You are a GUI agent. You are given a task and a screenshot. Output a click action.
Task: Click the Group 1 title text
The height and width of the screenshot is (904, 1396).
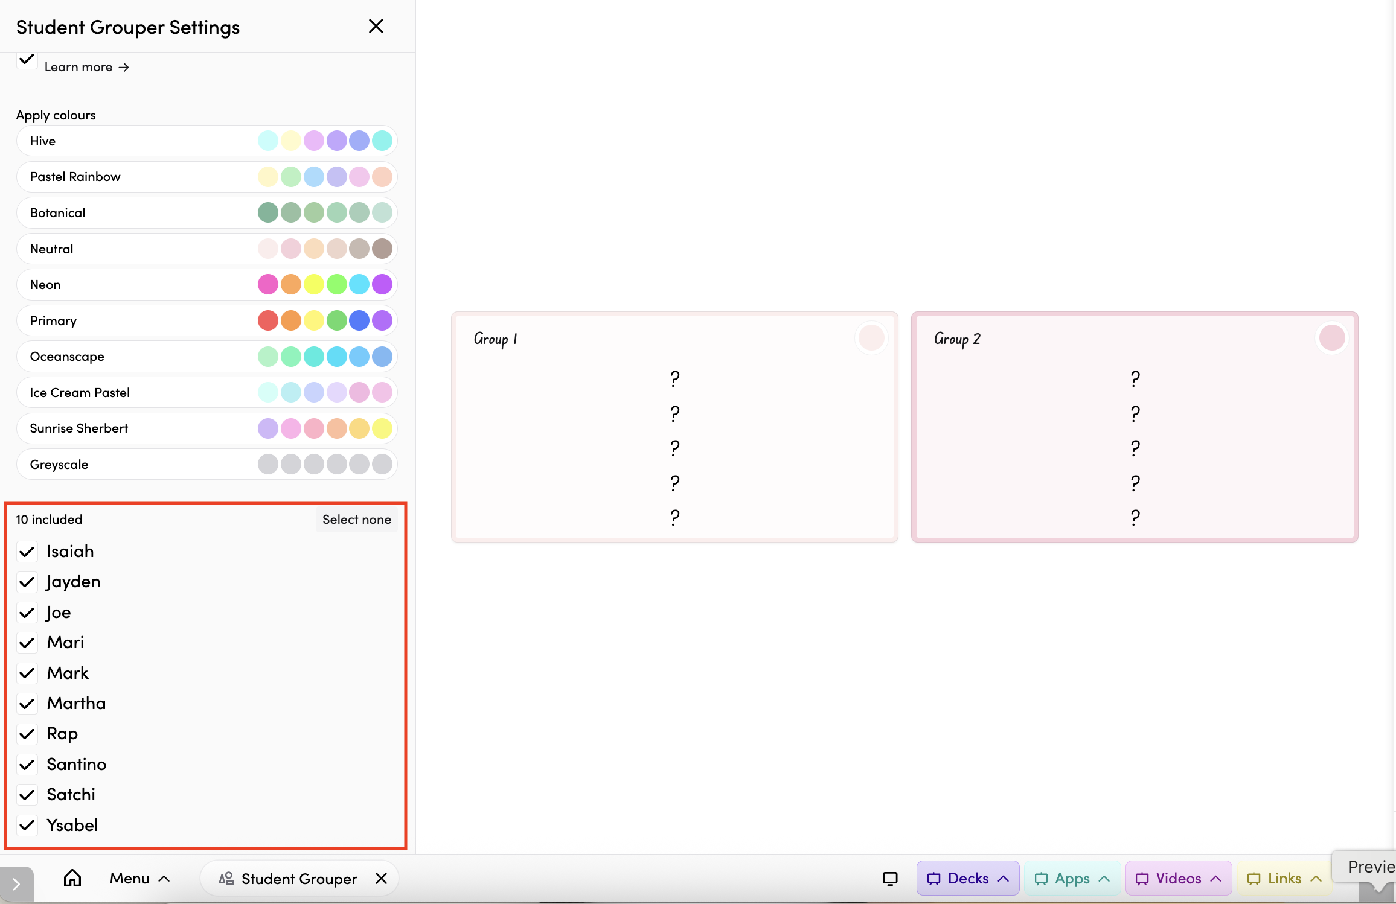495,339
